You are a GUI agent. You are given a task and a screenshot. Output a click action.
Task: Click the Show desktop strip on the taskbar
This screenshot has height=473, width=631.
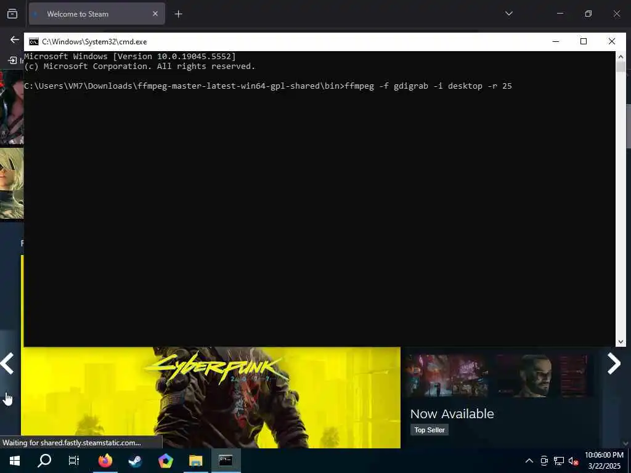point(629,461)
